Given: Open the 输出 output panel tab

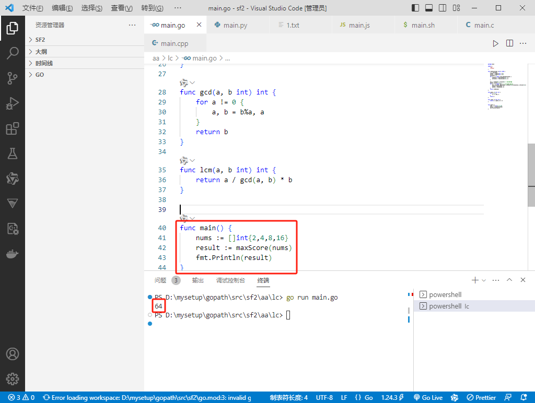Looking at the screenshot, I should (198, 280).
